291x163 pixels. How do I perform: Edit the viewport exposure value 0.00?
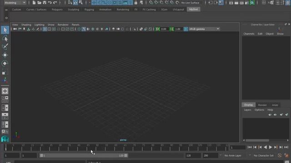point(164,29)
